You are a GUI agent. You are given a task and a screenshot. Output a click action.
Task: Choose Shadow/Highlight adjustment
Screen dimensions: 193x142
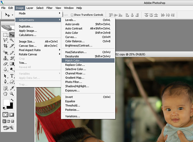coord(88,86)
